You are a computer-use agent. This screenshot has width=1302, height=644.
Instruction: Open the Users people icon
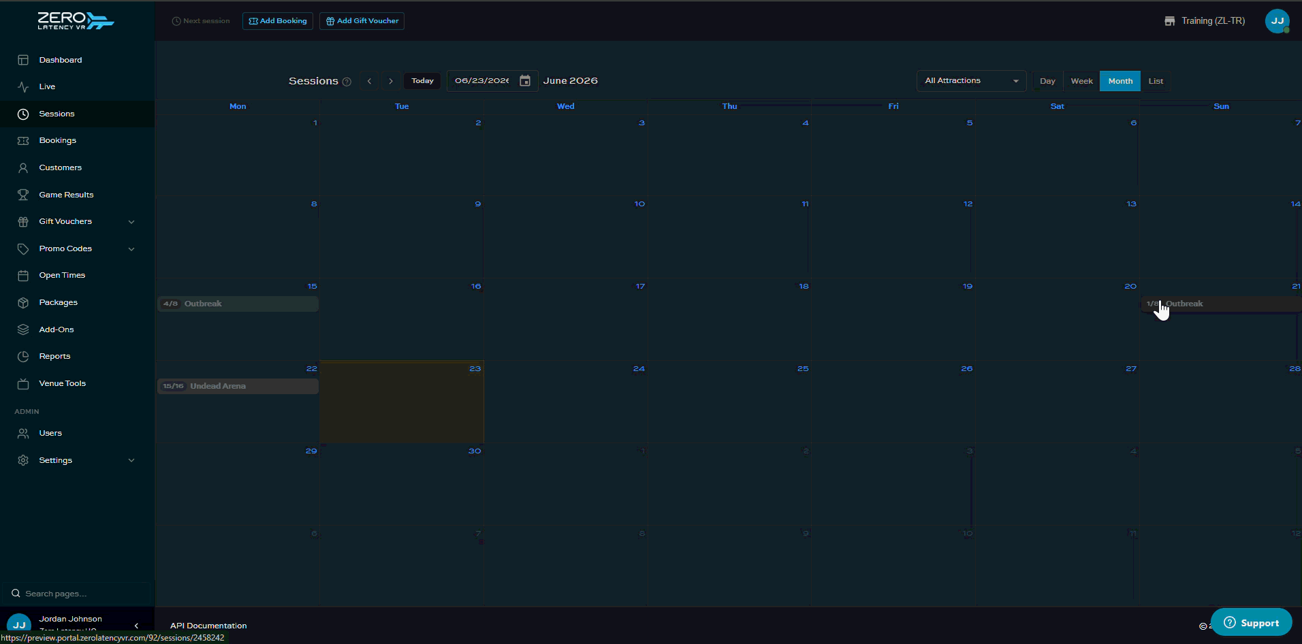click(x=23, y=433)
